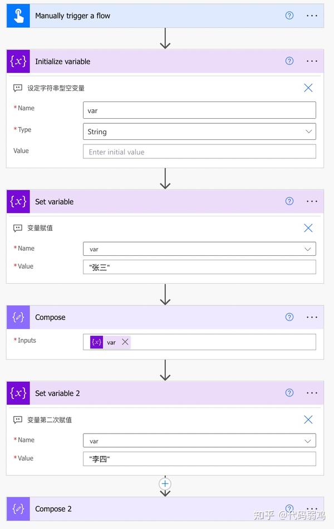Click the Manually trigger a flow hand icon
This screenshot has width=334, height=529.
18,16
